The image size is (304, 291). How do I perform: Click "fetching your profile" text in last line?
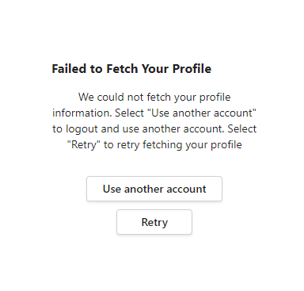(192, 145)
